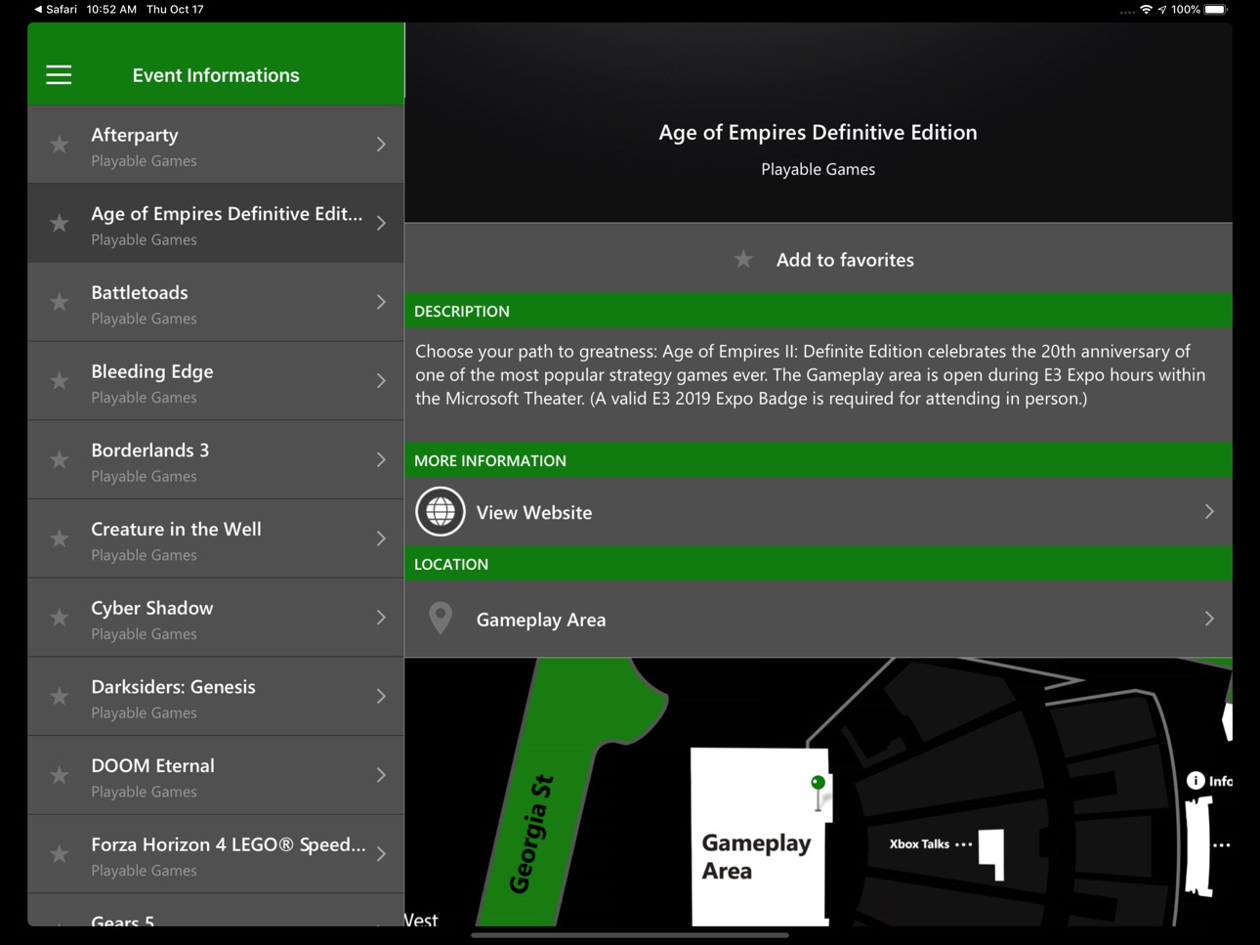The image size is (1260, 945).
Task: Click the location pin icon
Action: (441, 619)
